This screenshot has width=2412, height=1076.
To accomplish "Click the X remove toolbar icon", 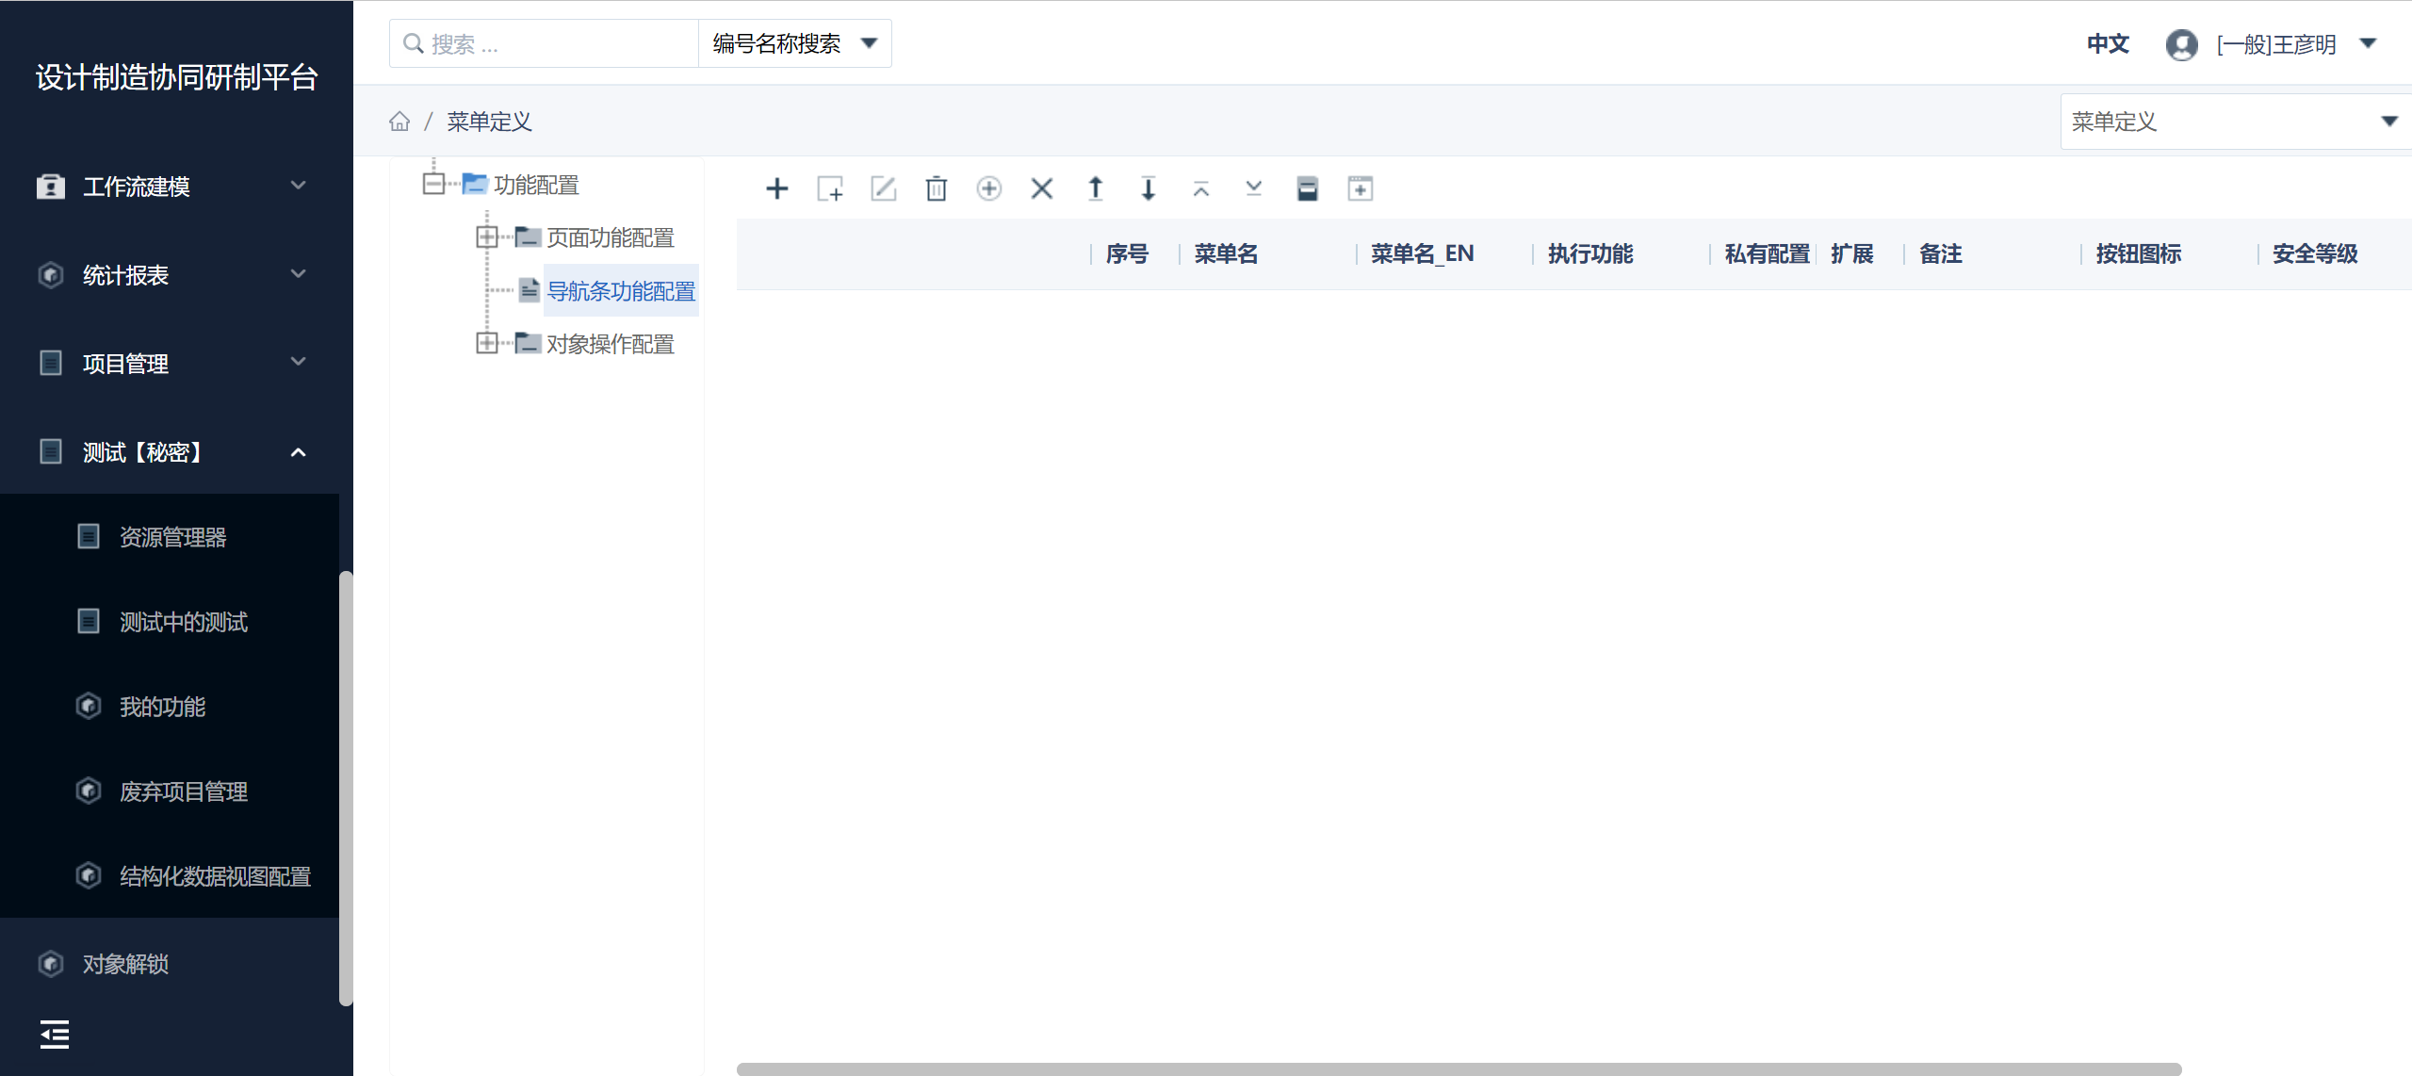I will coord(1041,188).
